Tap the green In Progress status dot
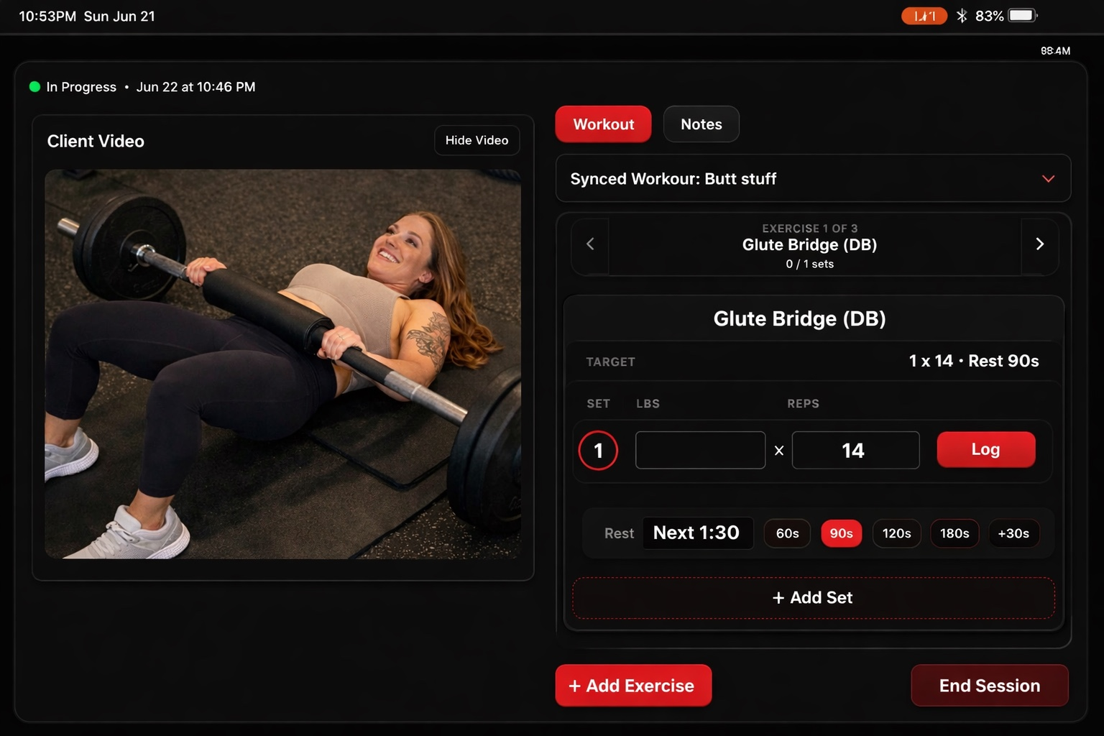This screenshot has width=1104, height=736. 34,87
